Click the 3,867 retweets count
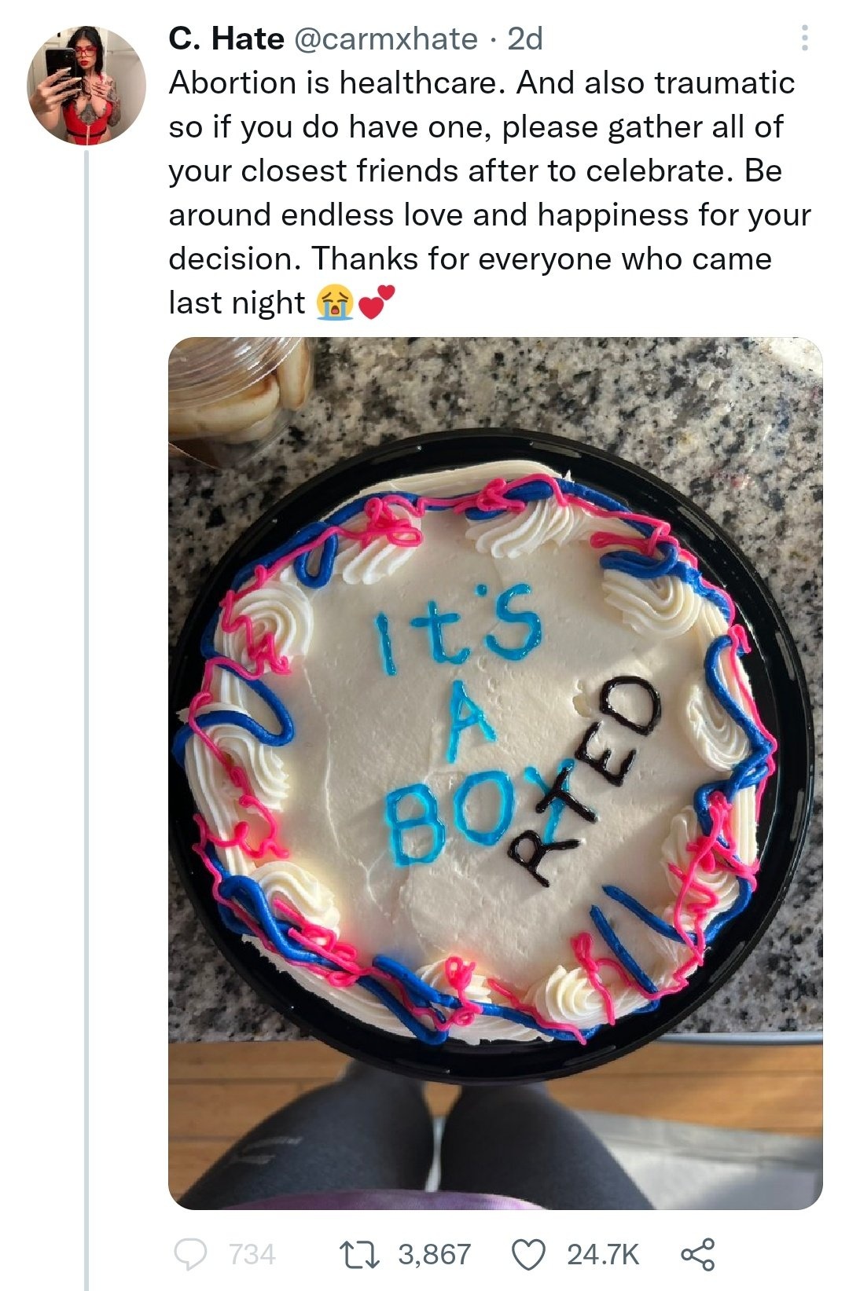This screenshot has width=849, height=1291. [x=435, y=1254]
